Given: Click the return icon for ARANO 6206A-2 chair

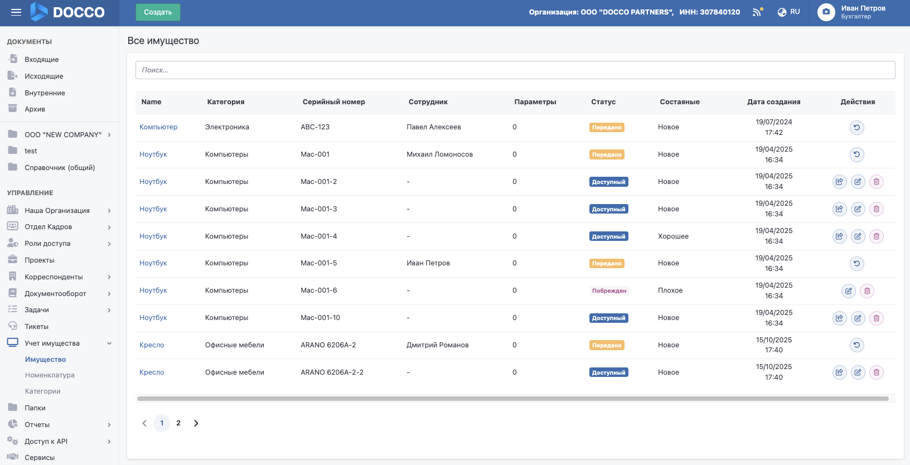Looking at the screenshot, I should coord(856,345).
